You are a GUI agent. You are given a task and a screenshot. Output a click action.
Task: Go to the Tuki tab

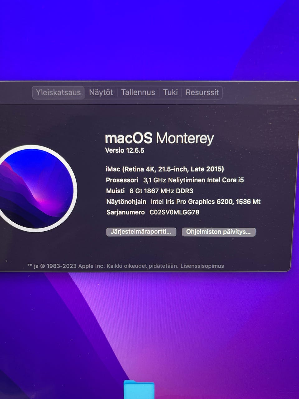click(170, 93)
